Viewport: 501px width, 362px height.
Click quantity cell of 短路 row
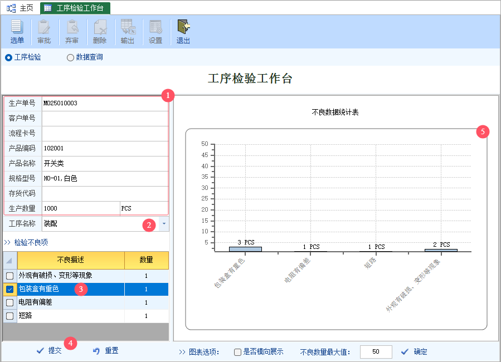click(x=147, y=316)
